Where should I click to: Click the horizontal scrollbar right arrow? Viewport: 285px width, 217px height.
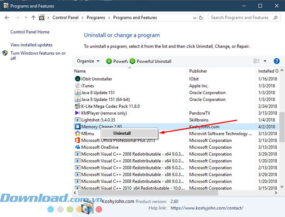click(x=276, y=192)
